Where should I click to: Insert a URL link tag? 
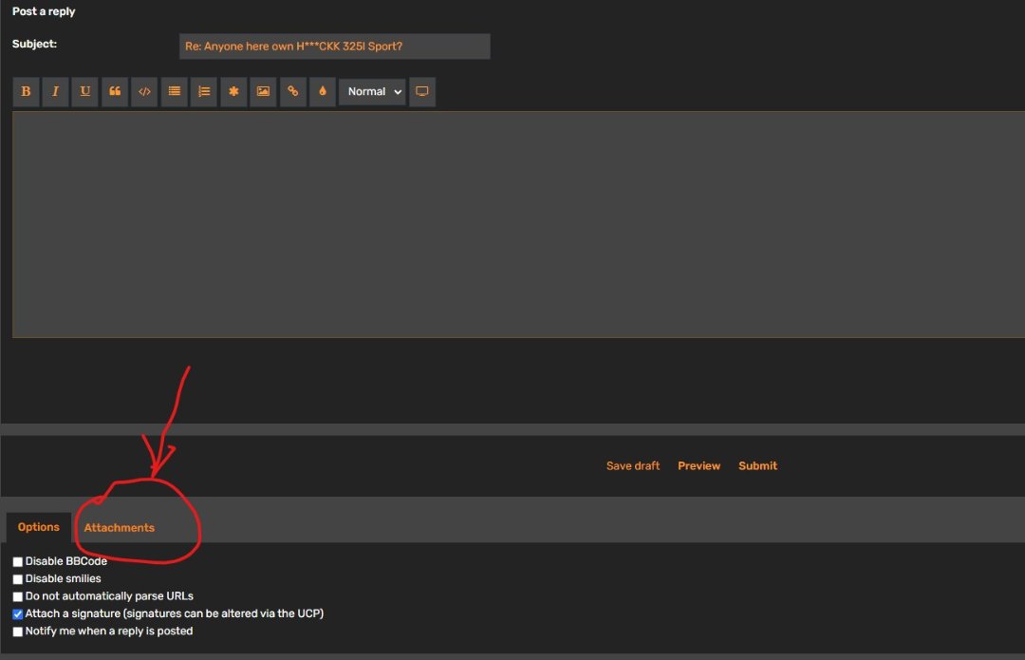pos(293,92)
